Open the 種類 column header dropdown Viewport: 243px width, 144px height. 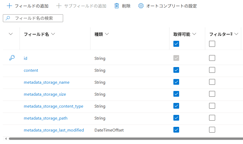[106, 34]
